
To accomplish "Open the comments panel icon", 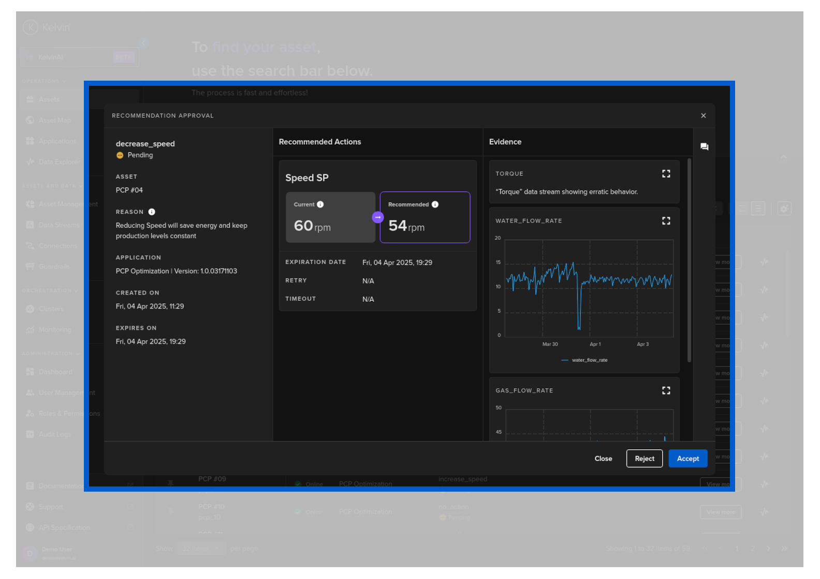I will [x=704, y=147].
